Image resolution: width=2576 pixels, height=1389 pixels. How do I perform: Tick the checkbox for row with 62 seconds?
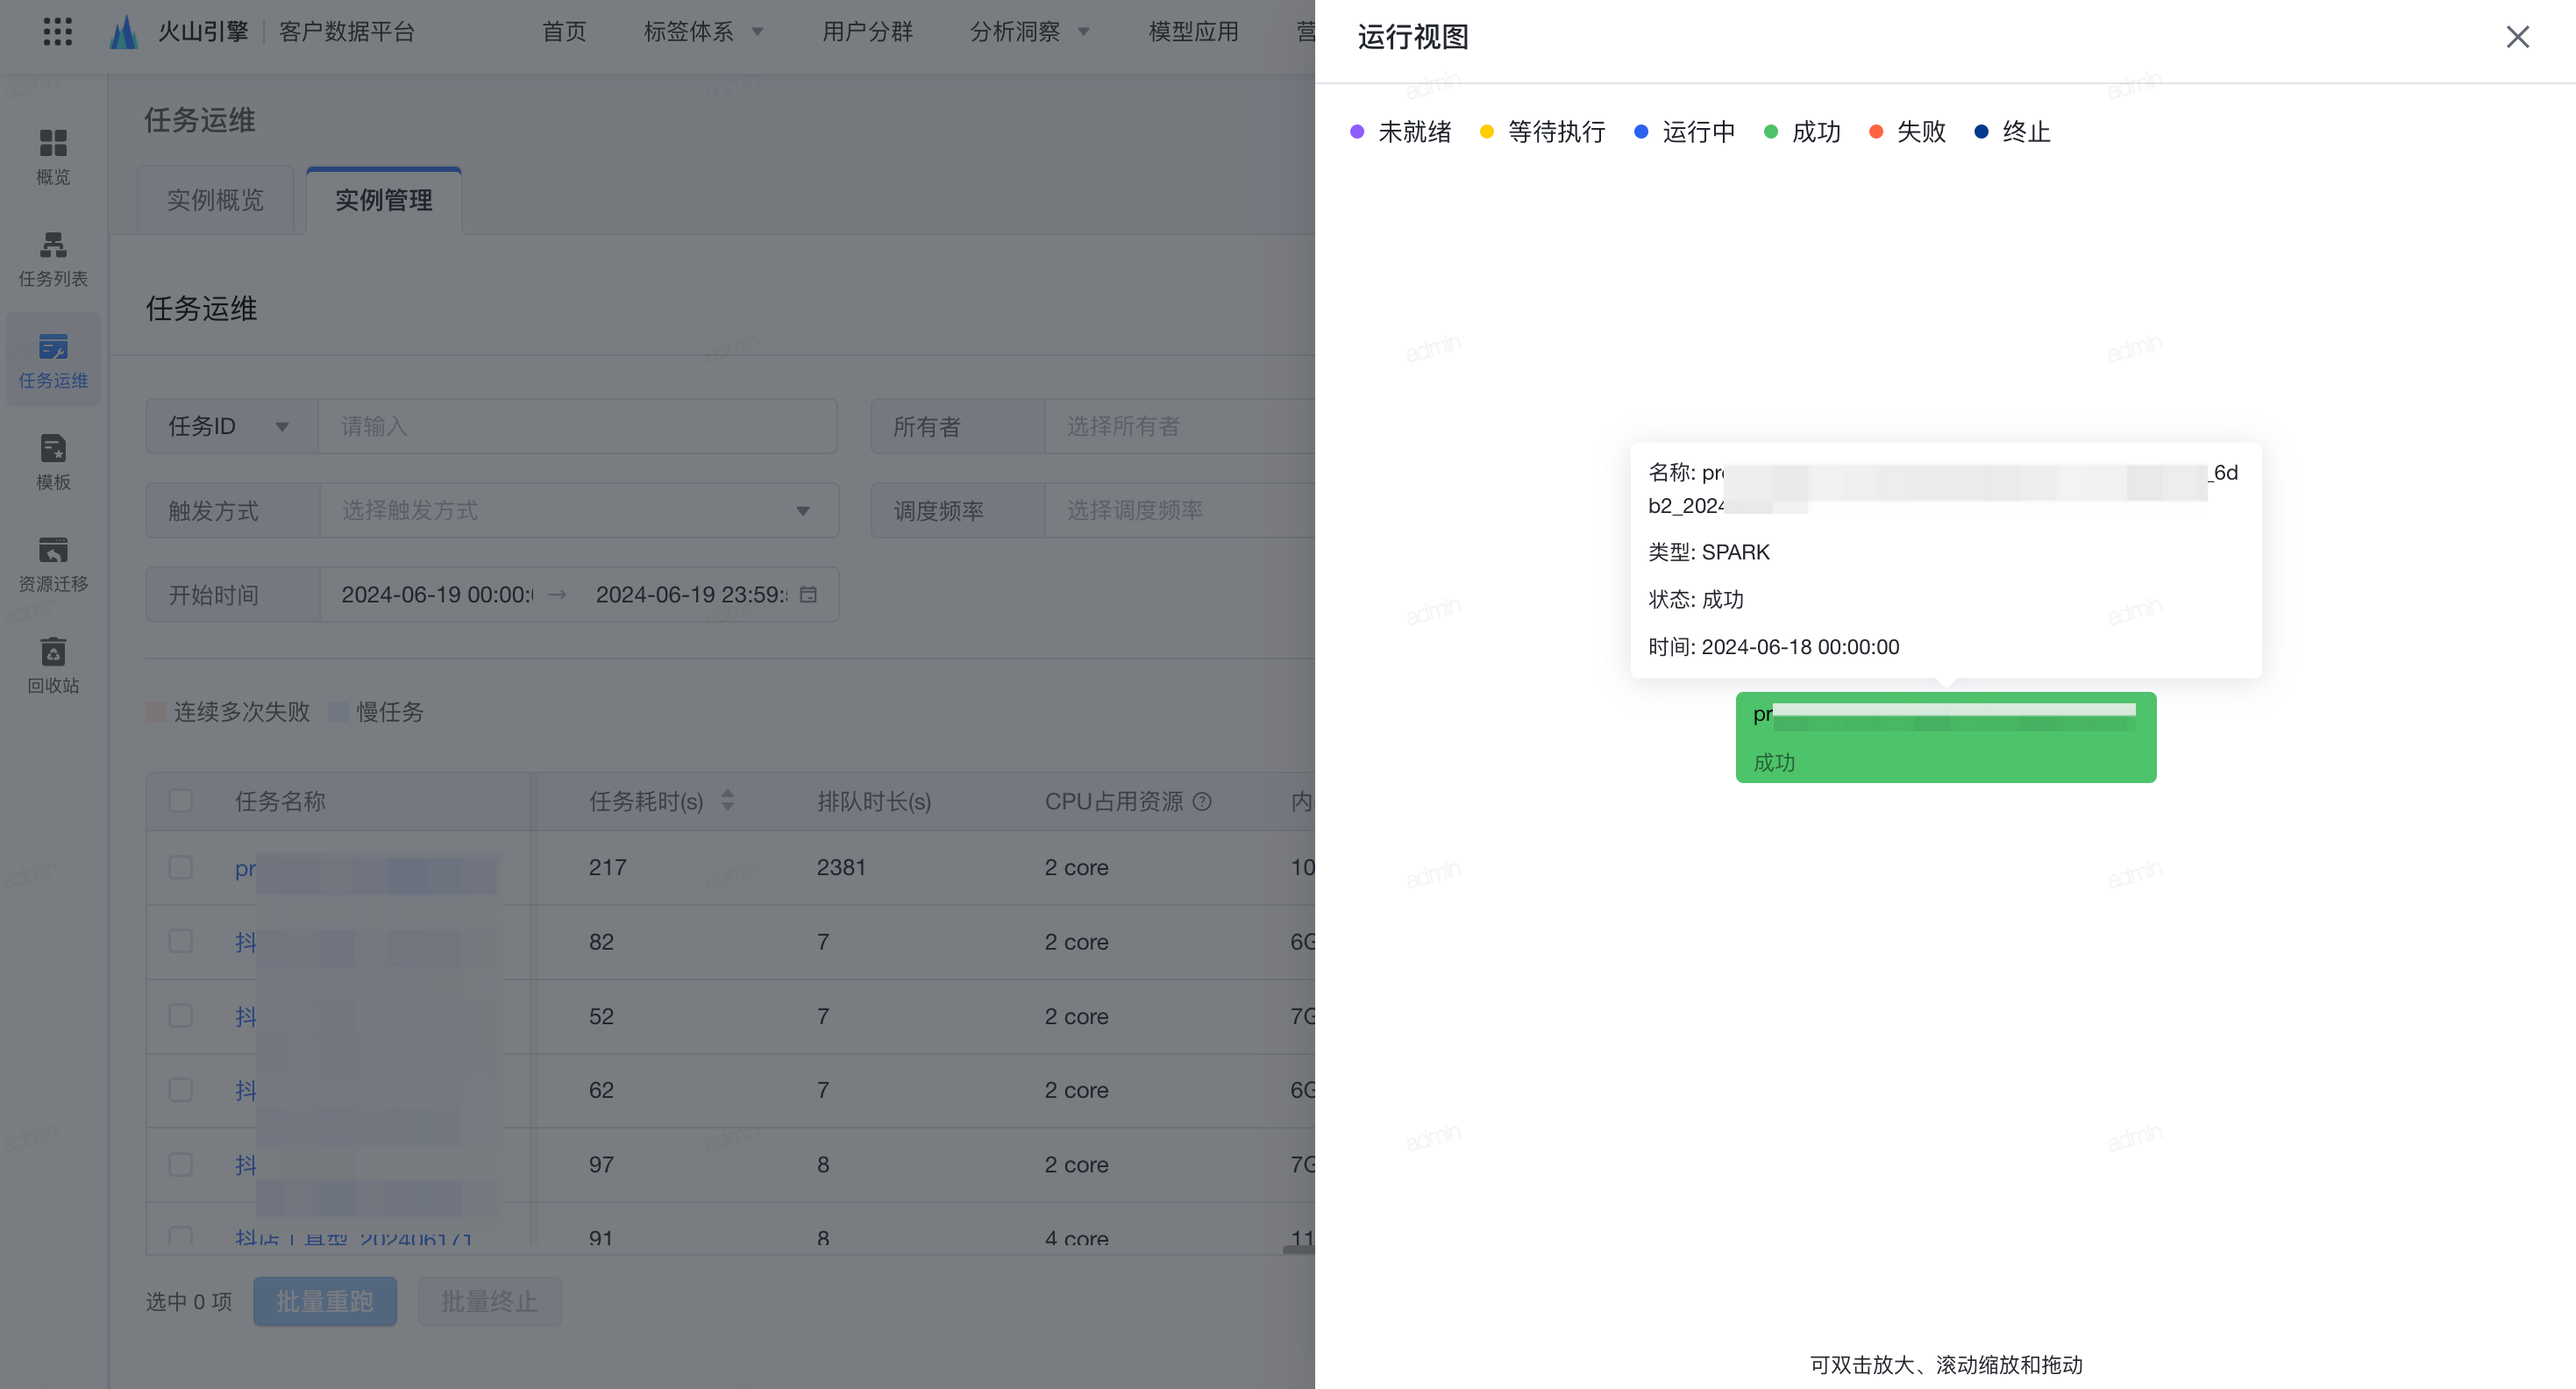click(180, 1090)
